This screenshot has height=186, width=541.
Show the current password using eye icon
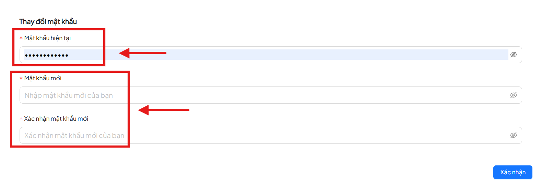coord(513,55)
